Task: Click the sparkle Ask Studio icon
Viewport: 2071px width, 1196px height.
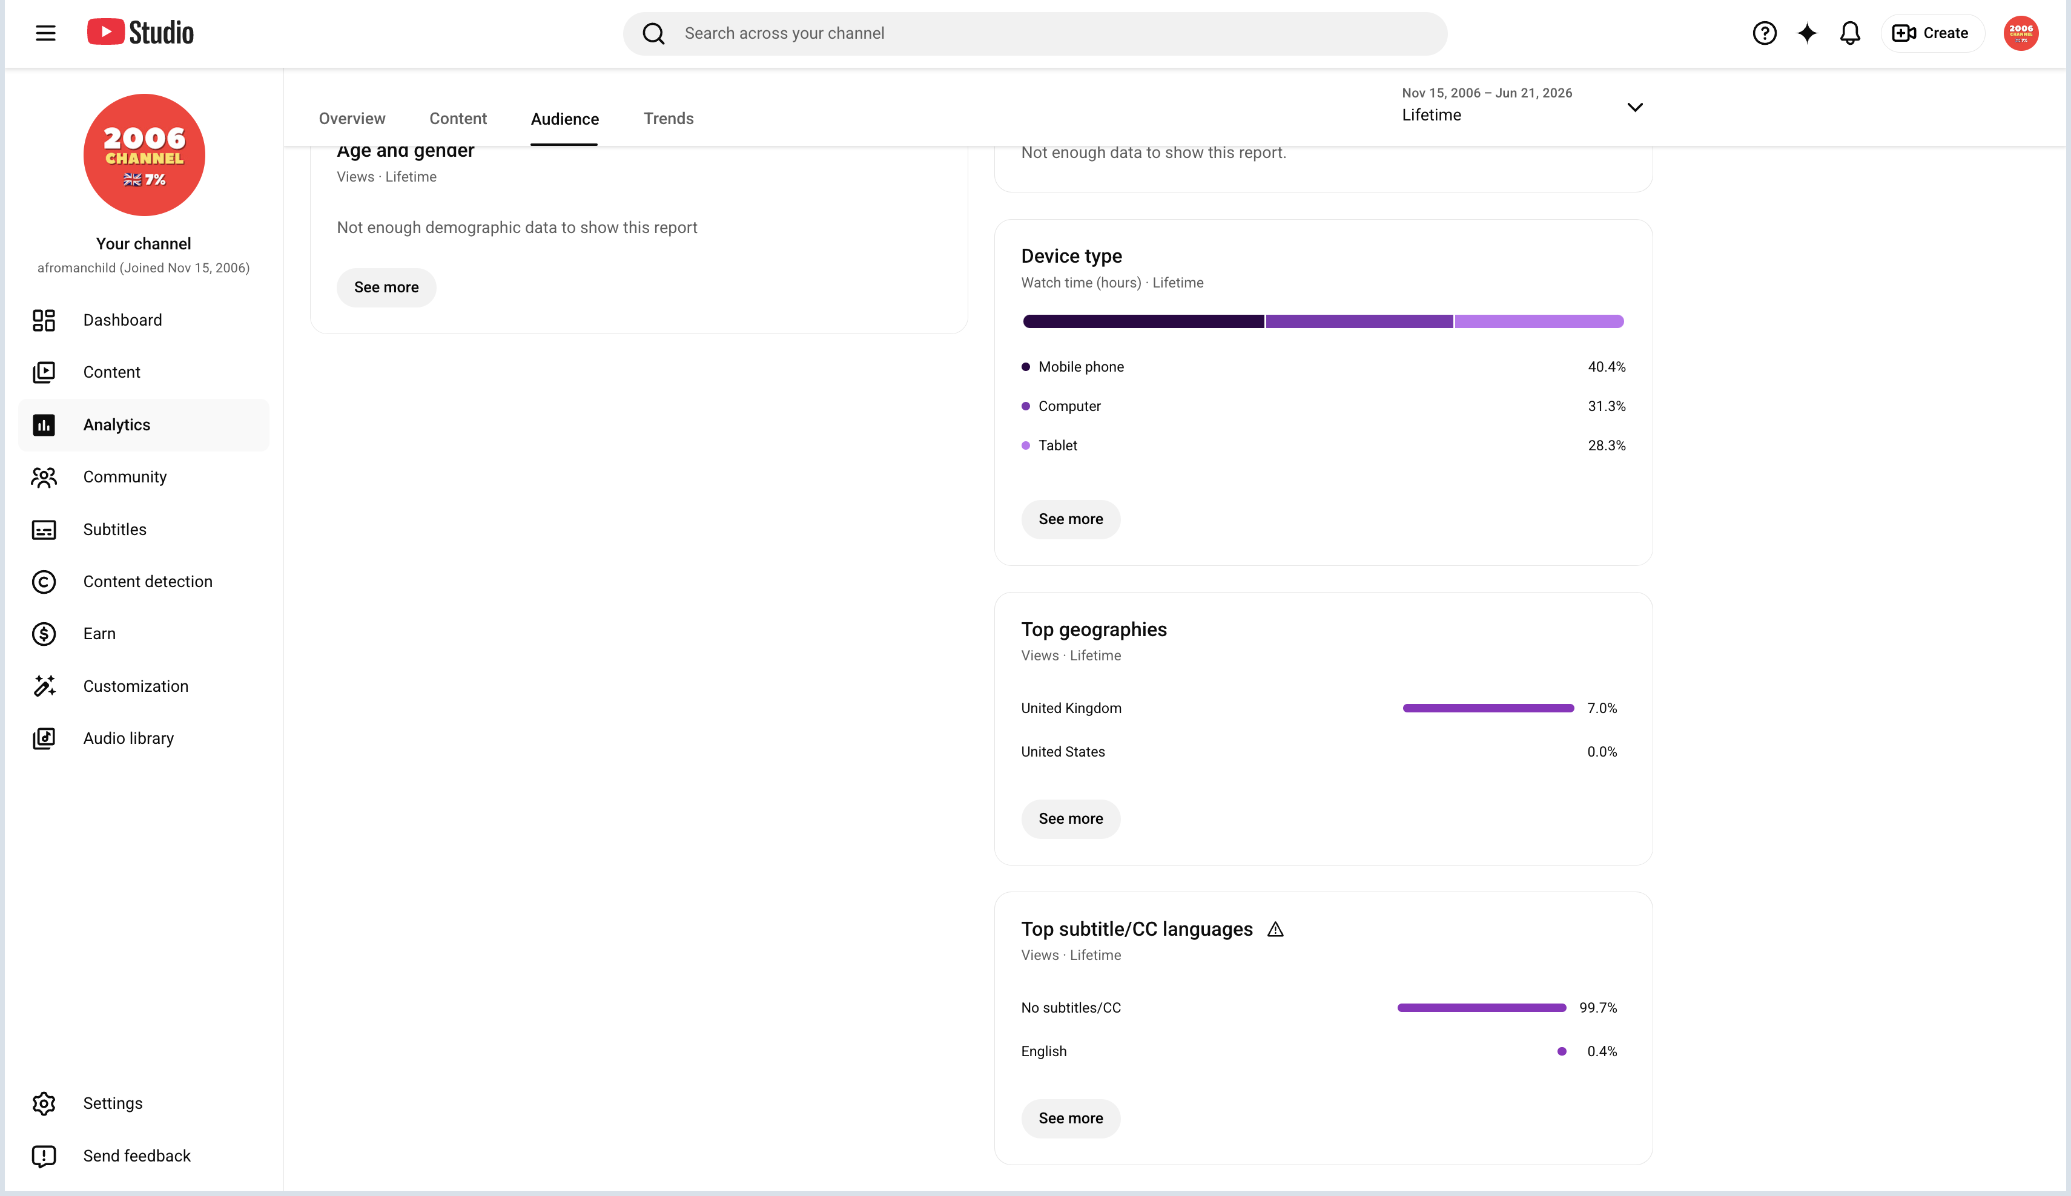Action: [x=1807, y=33]
